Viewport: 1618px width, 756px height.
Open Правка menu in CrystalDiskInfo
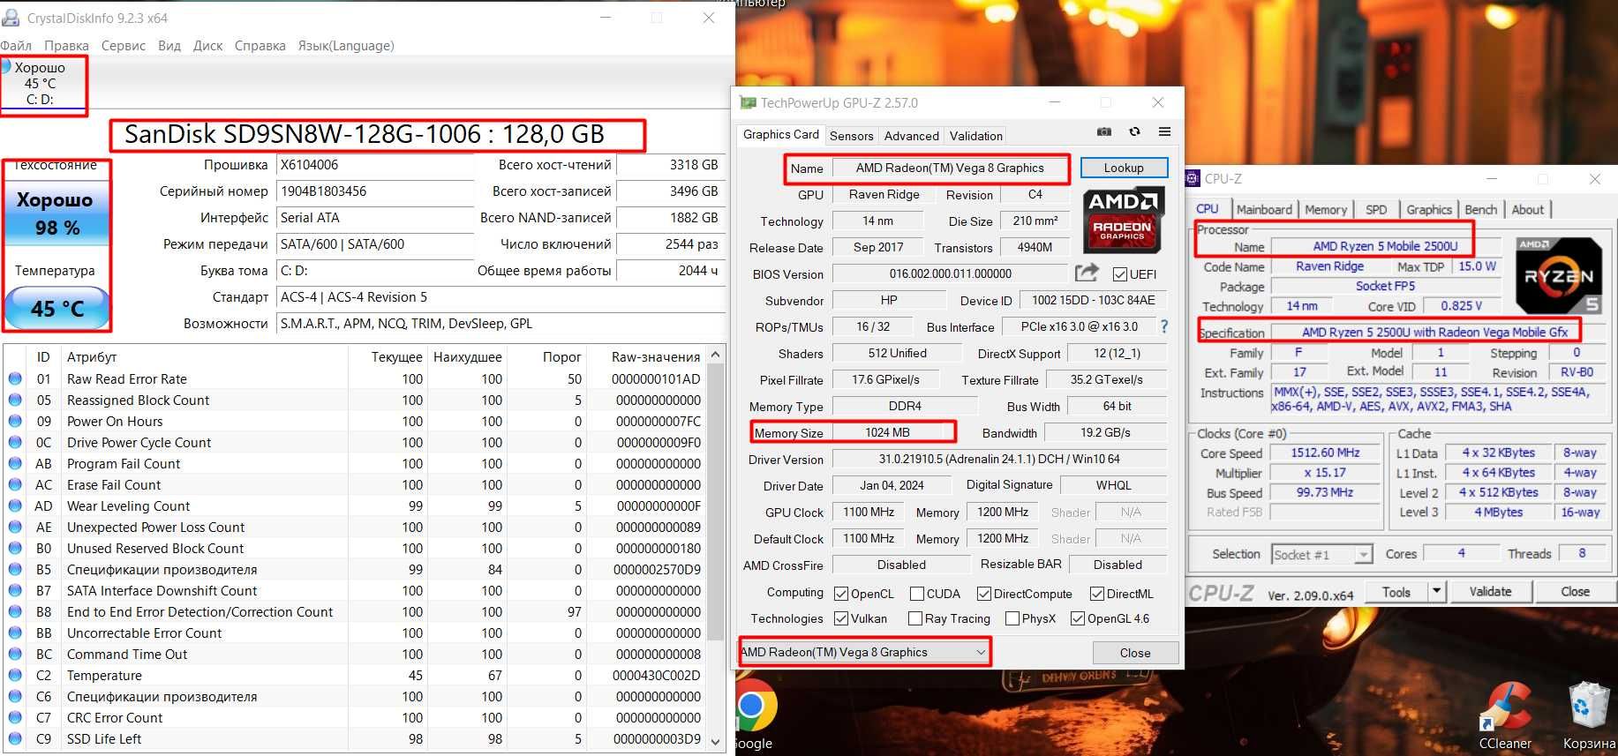click(66, 46)
